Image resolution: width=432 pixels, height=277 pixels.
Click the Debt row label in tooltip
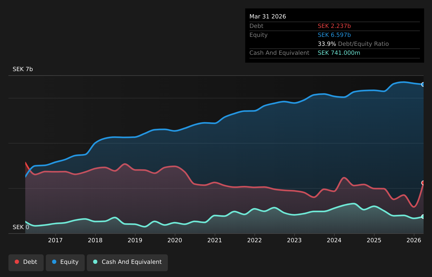[x=256, y=26]
